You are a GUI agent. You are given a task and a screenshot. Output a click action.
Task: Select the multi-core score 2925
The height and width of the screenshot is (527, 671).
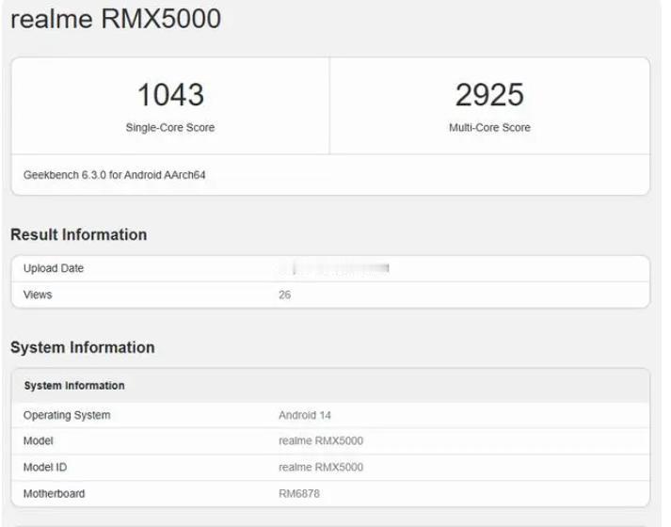point(489,94)
